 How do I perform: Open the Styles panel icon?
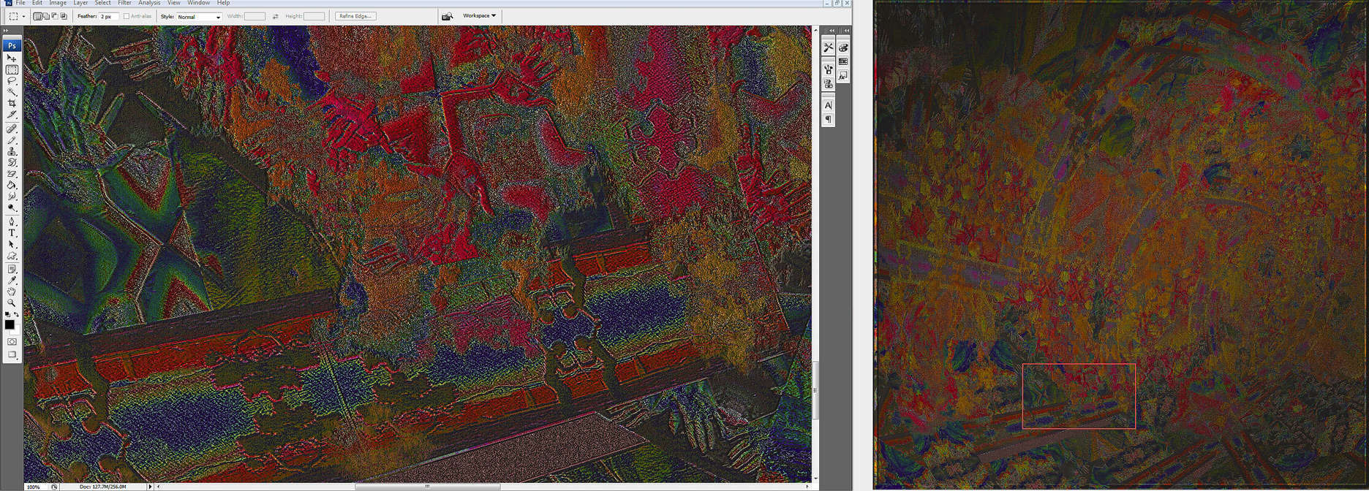(843, 75)
